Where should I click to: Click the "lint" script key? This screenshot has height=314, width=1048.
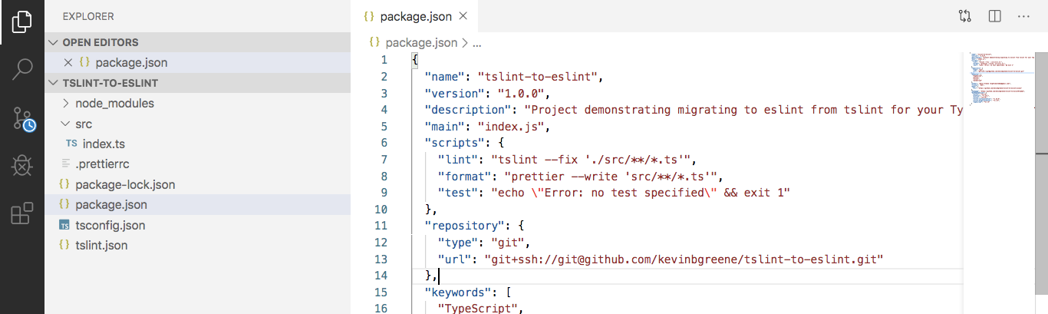[458, 160]
